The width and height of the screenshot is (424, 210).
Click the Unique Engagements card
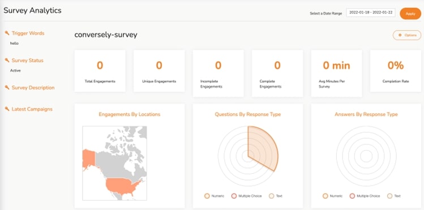pos(159,71)
